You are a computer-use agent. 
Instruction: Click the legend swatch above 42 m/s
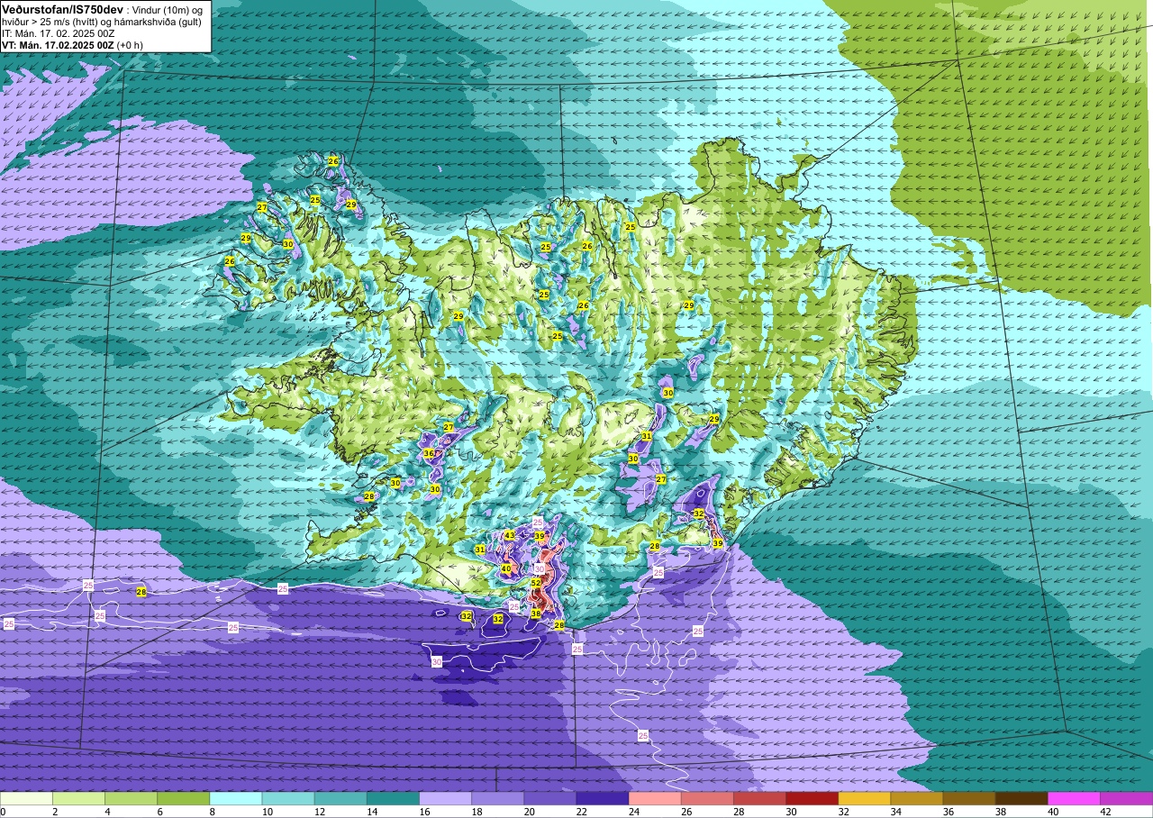pos(1126,798)
